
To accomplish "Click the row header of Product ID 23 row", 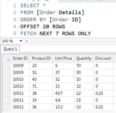I will point(6,66).
